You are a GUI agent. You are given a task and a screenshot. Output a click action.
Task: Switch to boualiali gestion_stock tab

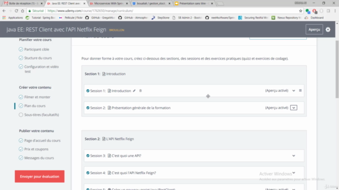151,4
